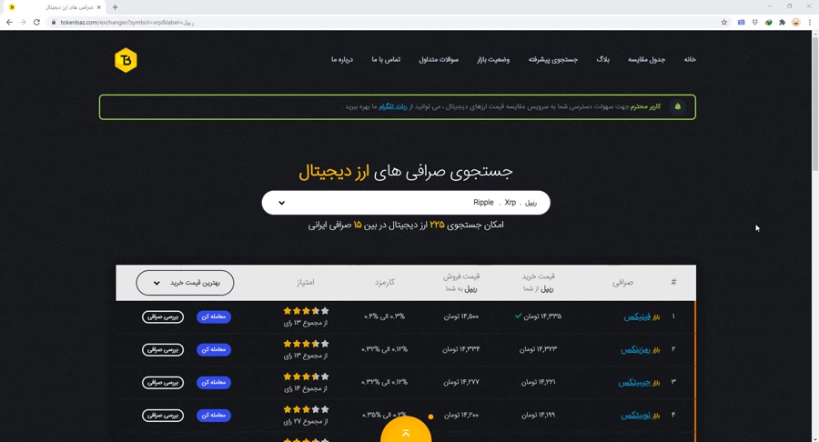Open the Chrome profile avatar
Viewport: 819px width, 442px height.
(795, 23)
